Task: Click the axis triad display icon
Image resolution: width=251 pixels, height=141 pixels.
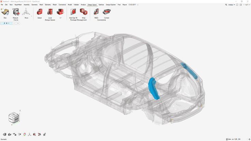Action: coord(29,134)
